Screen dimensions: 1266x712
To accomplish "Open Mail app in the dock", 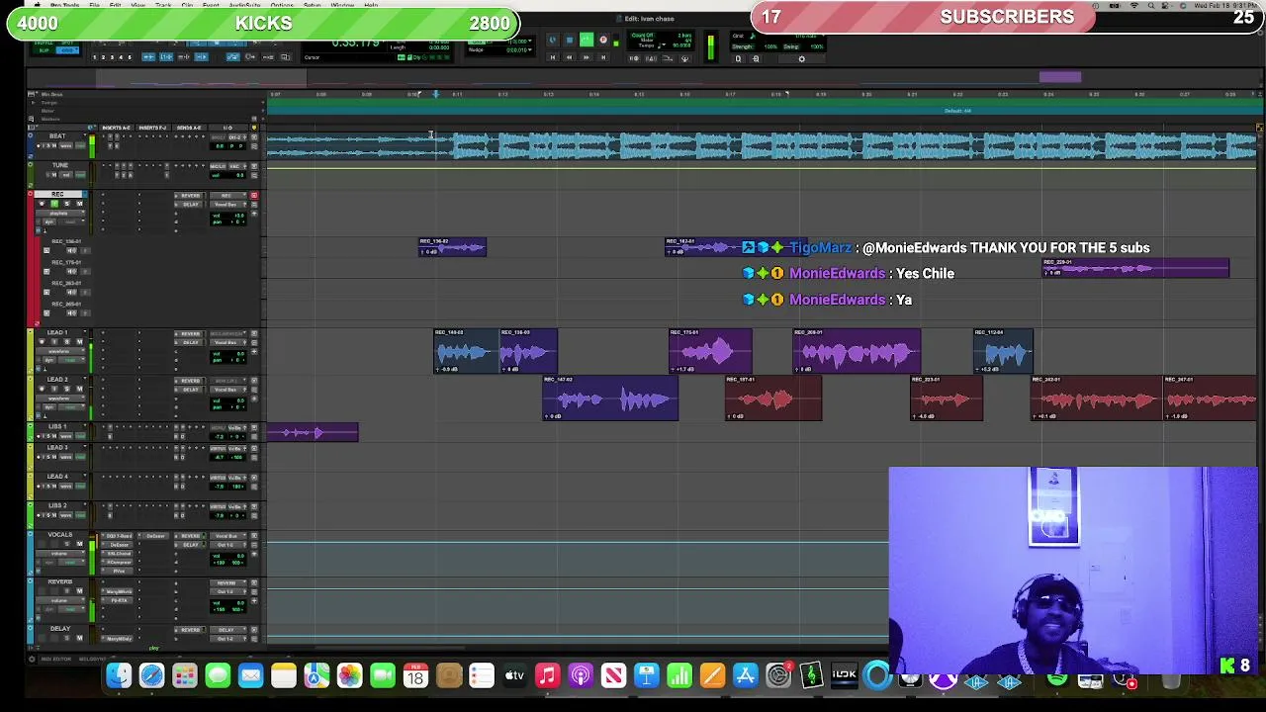I will click(x=251, y=676).
